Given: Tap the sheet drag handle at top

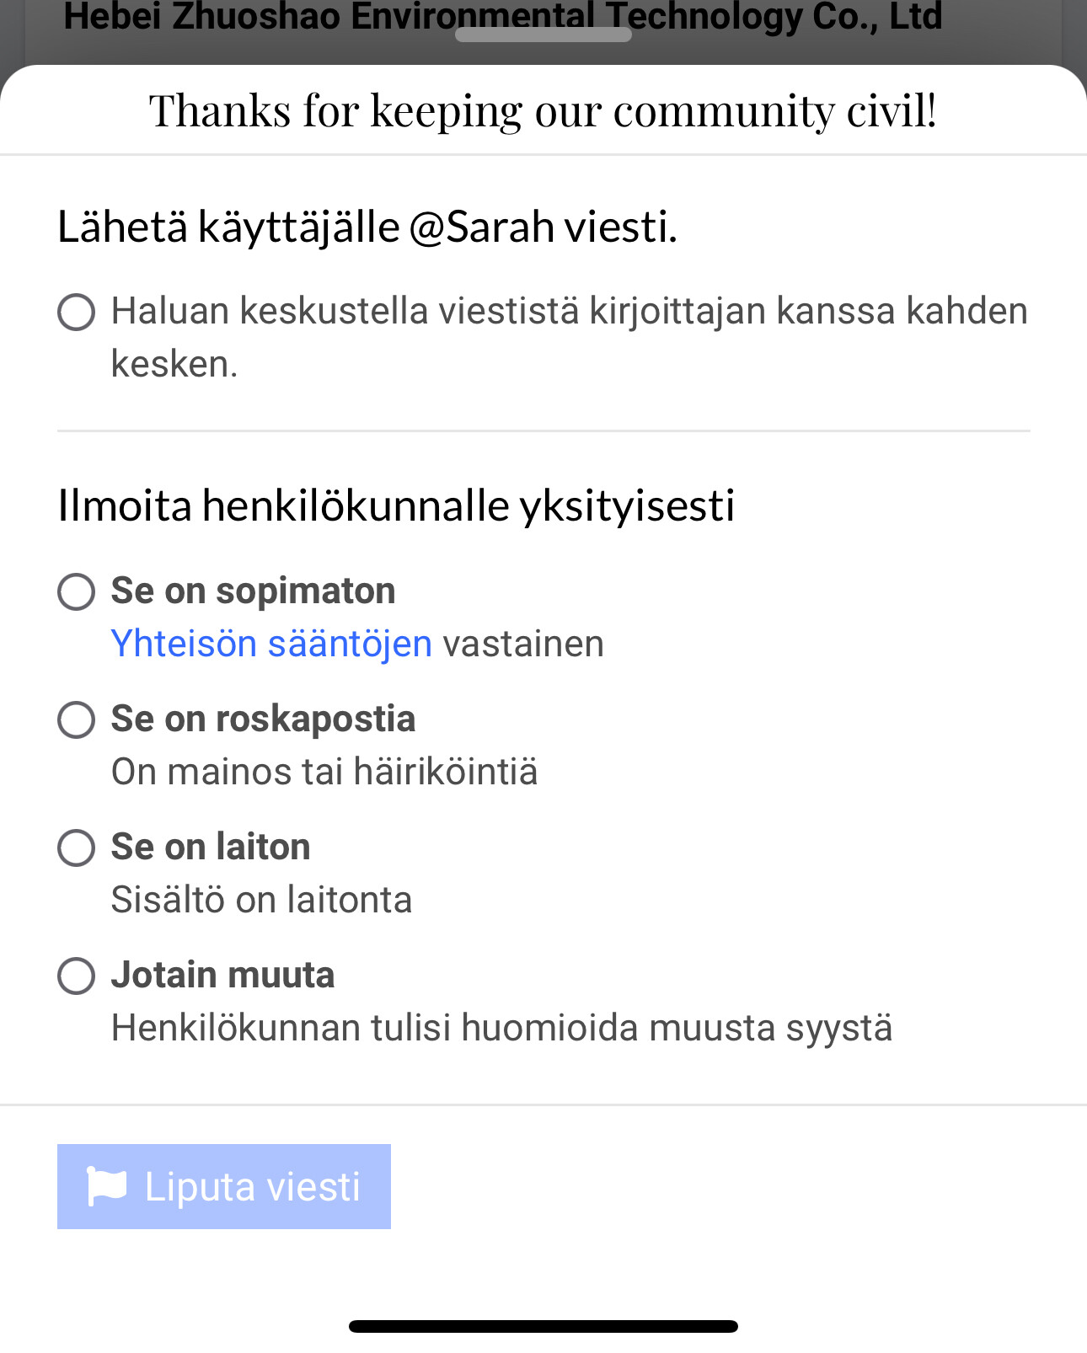Looking at the screenshot, I should 543,35.
